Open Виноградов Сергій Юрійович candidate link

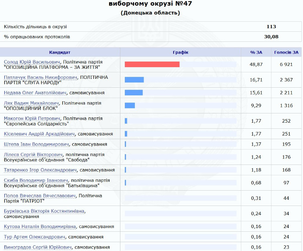pyautogui.click(x=38, y=247)
